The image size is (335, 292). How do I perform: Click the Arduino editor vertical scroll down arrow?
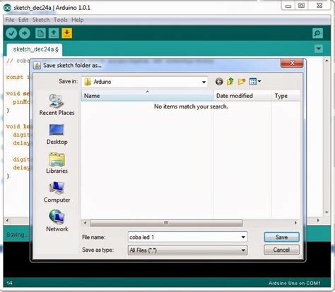pyautogui.click(x=327, y=212)
